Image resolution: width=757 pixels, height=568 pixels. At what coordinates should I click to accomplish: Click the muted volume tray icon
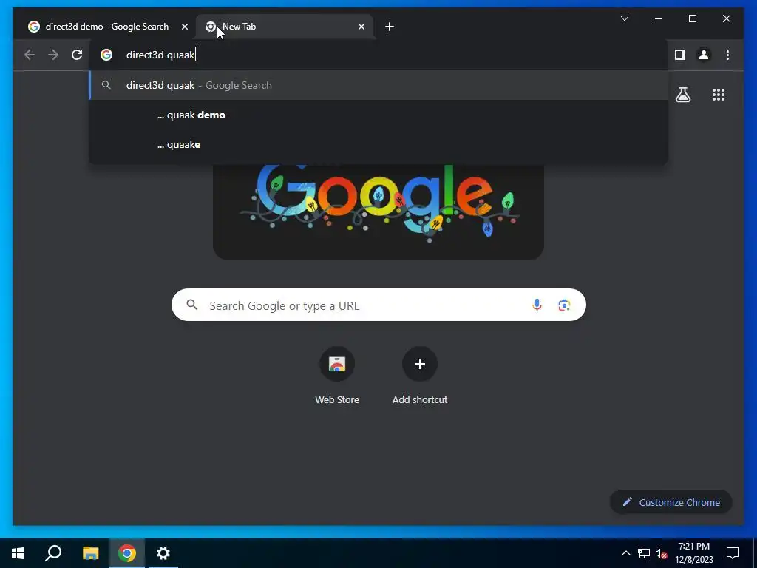click(662, 553)
